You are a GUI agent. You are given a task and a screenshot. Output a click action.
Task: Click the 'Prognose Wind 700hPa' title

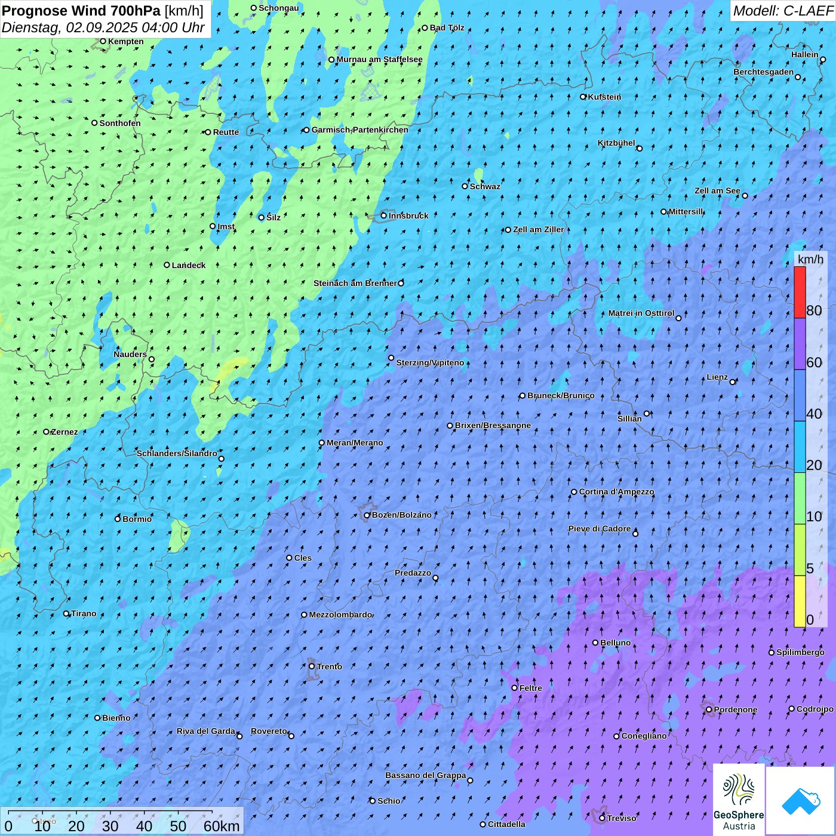(82, 11)
